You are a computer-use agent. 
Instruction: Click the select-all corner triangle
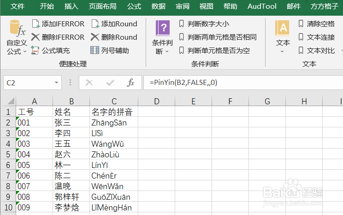click(11, 101)
